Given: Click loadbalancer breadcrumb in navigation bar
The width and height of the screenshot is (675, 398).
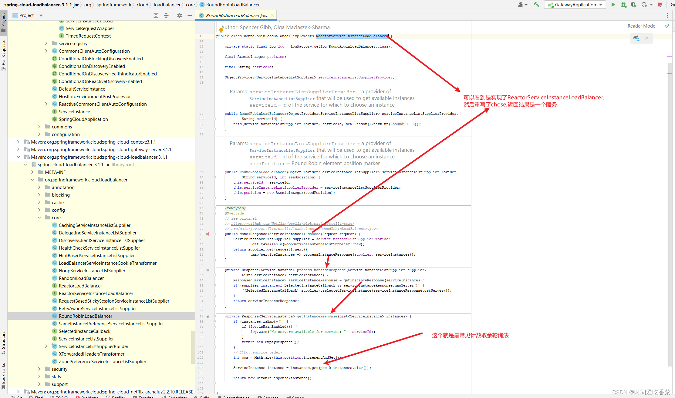Looking at the screenshot, I should [167, 5].
